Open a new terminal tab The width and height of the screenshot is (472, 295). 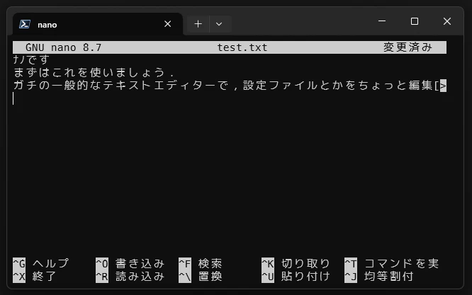(x=198, y=24)
